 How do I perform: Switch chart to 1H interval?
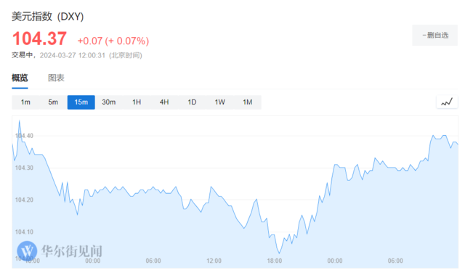pyautogui.click(x=137, y=102)
